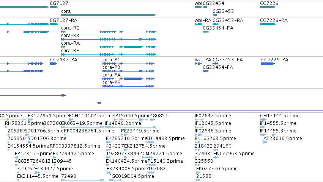Select the cora-RB transcript label

click(x=70, y=36)
